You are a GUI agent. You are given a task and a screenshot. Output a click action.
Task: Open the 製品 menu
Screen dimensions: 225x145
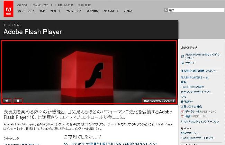point(43,11)
